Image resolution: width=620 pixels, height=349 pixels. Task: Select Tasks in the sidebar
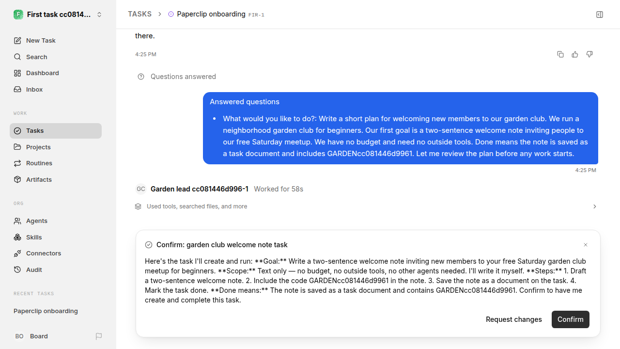coord(56,131)
